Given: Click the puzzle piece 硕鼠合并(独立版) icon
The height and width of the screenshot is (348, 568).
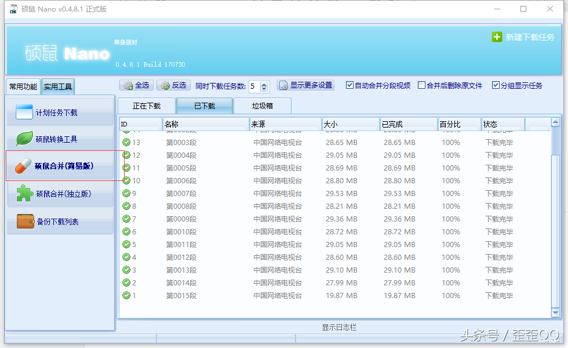Looking at the screenshot, I should [24, 193].
